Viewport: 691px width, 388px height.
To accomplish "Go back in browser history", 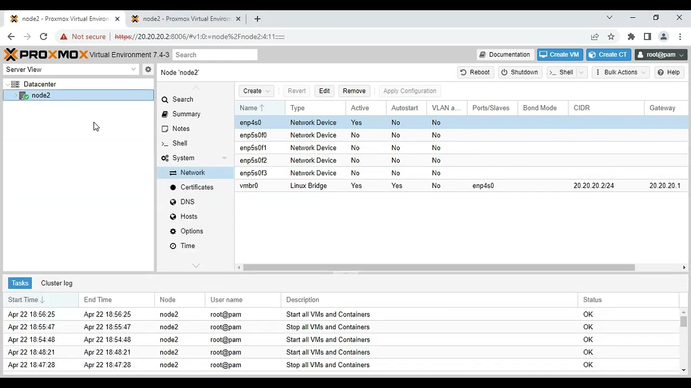I will coord(11,37).
